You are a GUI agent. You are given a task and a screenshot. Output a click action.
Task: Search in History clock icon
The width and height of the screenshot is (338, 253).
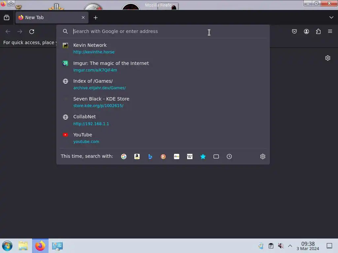point(229,156)
